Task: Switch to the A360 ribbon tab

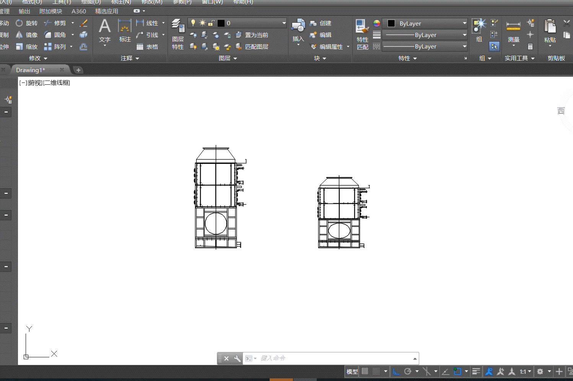Action: (x=79, y=11)
